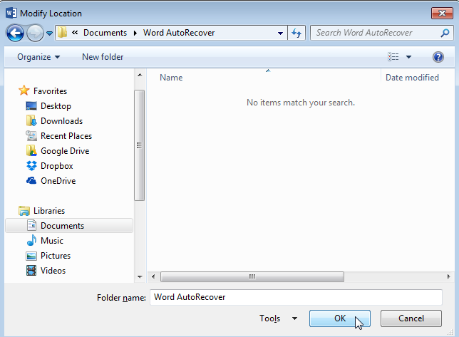
Task: Click the Folder name text field
Action: pos(296,297)
